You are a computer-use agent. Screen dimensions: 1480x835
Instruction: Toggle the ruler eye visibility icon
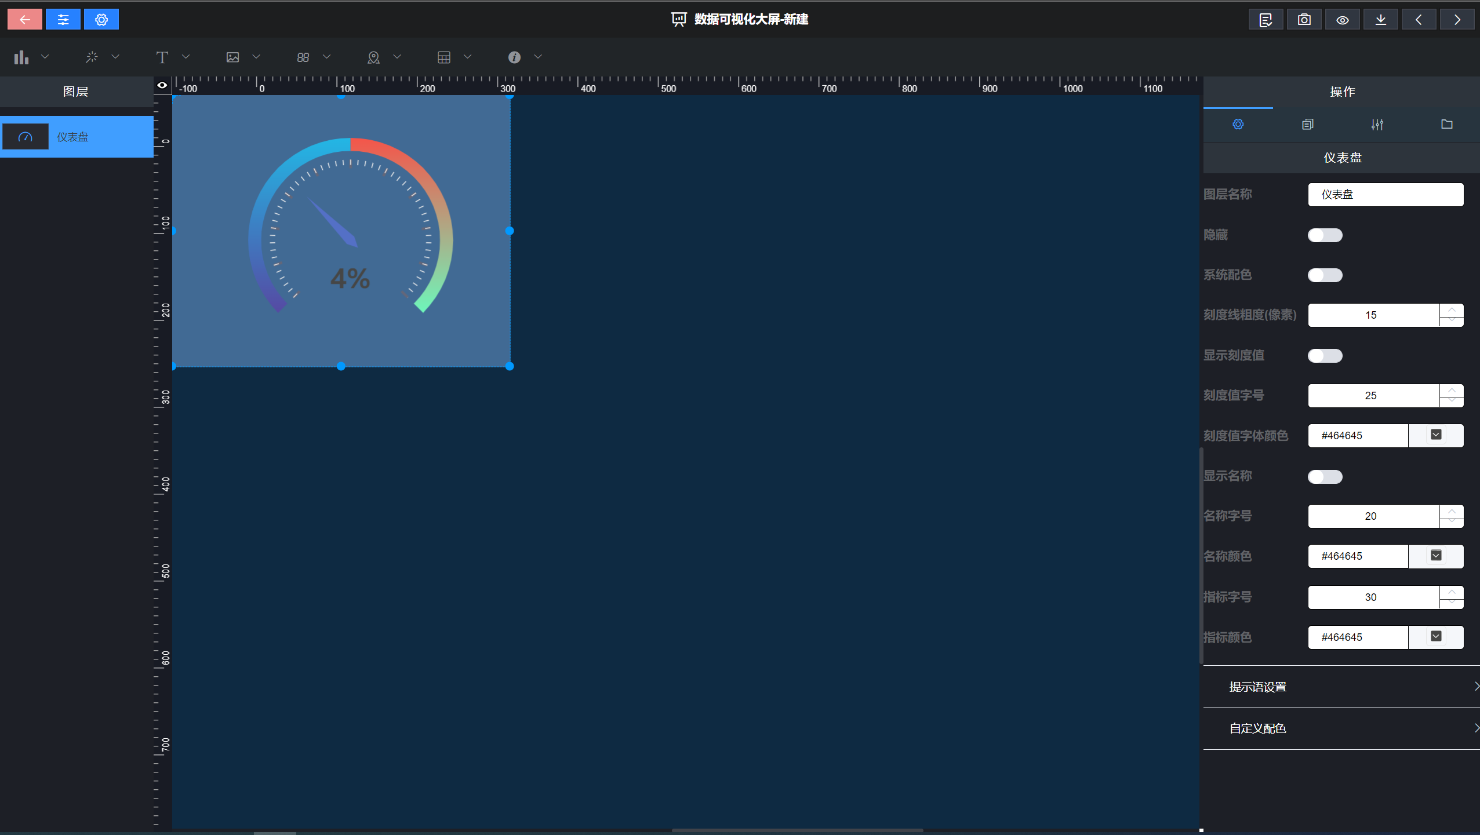162,85
